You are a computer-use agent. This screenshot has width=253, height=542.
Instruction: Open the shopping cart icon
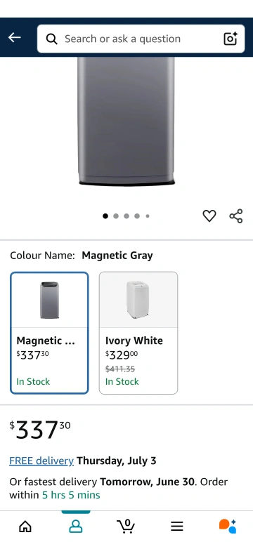point(126,526)
